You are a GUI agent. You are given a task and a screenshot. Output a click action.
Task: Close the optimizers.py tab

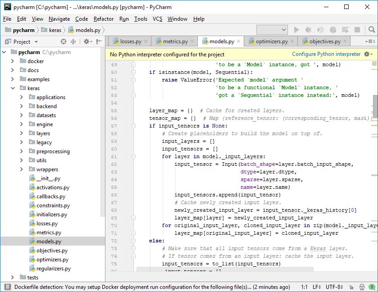(292, 41)
